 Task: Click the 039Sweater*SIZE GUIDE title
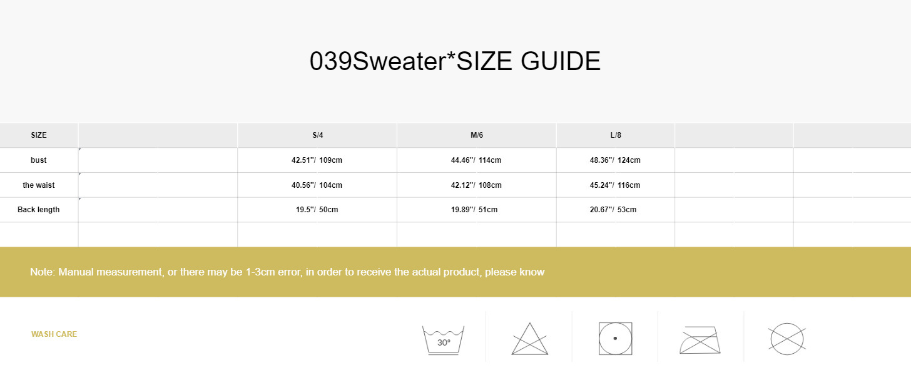pyautogui.click(x=455, y=61)
